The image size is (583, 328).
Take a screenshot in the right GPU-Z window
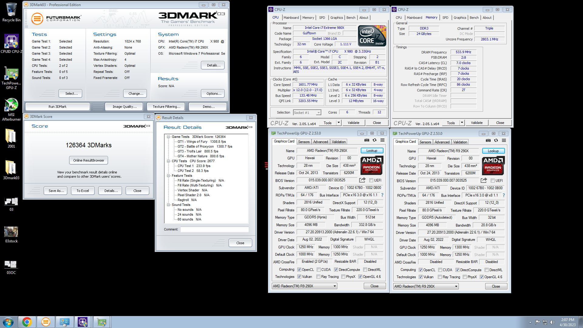tap(488, 140)
